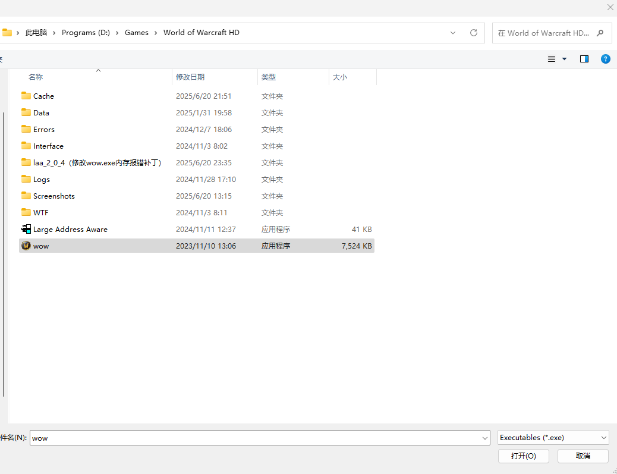Screen dimensions: 617x474
Task: Select the Logs folder name
Action: point(42,180)
